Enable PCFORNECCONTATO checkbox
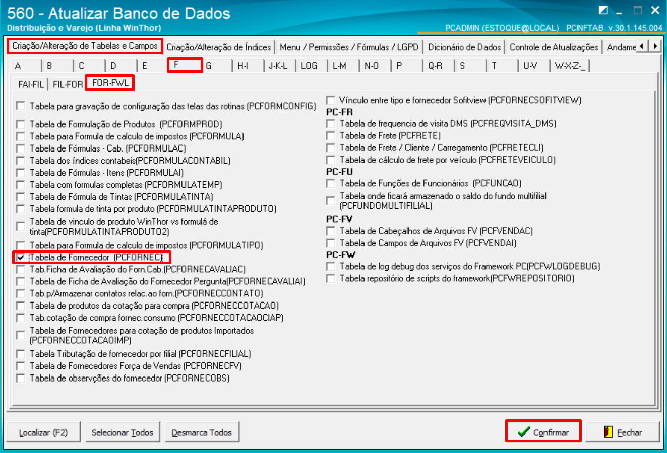This screenshot has height=453, width=667. click(21, 293)
